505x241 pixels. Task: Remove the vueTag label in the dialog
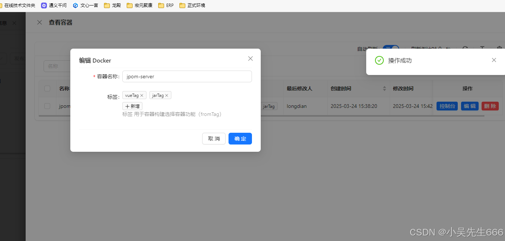tap(142, 95)
